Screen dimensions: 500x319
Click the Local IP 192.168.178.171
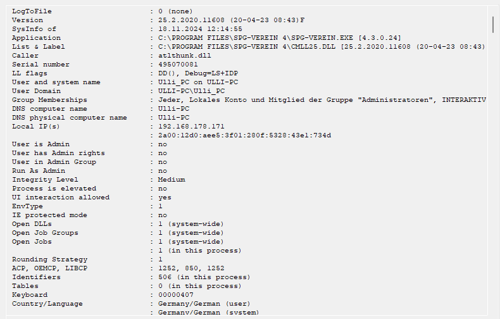[191, 127]
